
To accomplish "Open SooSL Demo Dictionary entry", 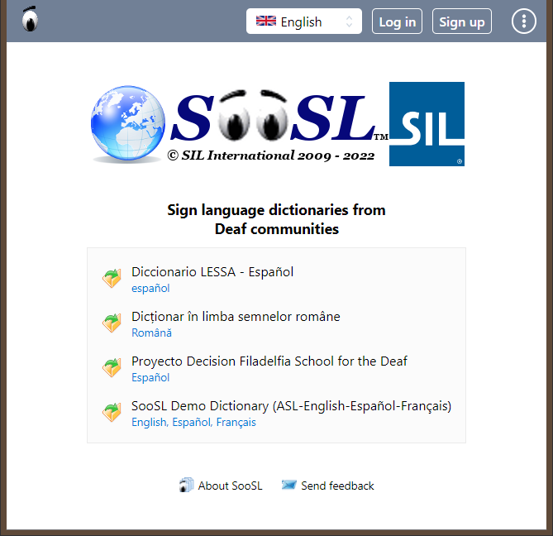I will click(291, 406).
